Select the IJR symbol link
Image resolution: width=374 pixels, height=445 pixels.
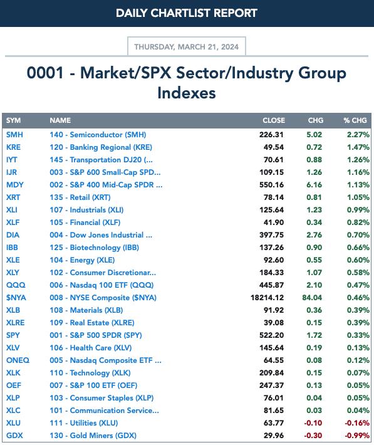point(11,172)
